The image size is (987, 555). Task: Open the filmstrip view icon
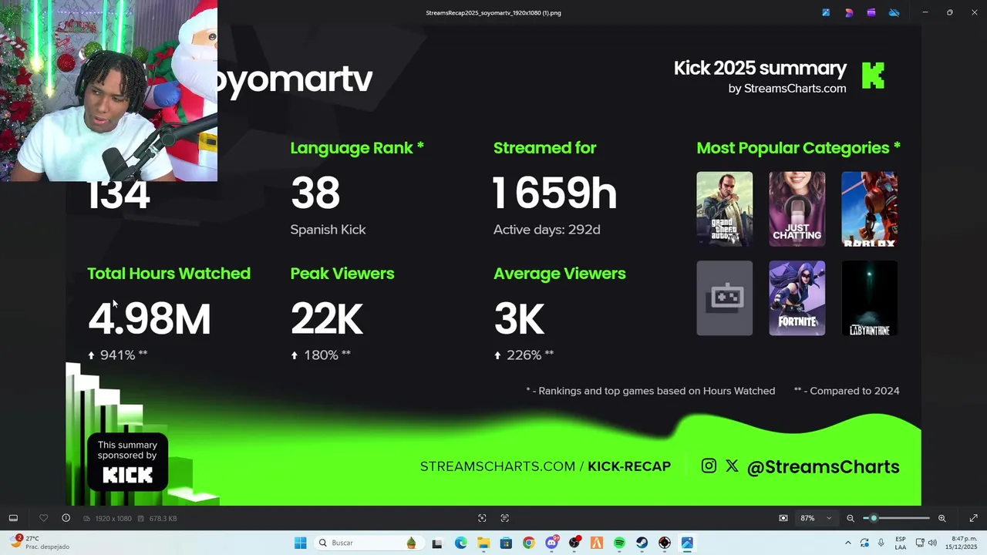[x=13, y=518]
